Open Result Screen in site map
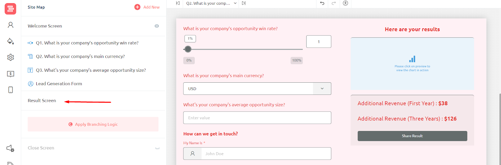This screenshot has width=501, height=165. [x=42, y=100]
